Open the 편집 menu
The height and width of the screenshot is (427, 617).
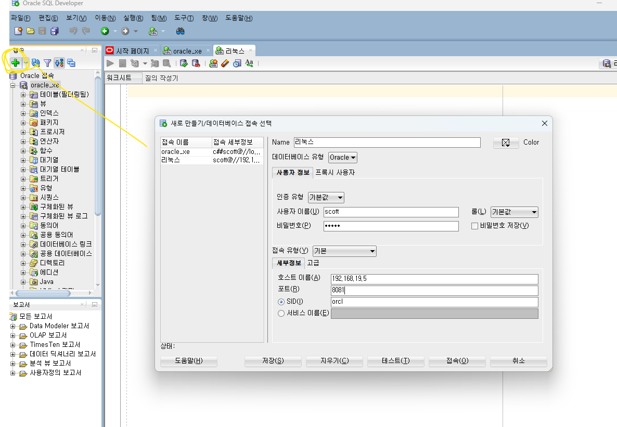(48, 18)
